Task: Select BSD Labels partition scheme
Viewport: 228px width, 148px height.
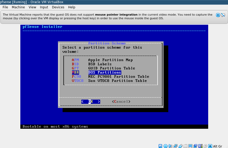Action: pyautogui.click(x=92, y=64)
